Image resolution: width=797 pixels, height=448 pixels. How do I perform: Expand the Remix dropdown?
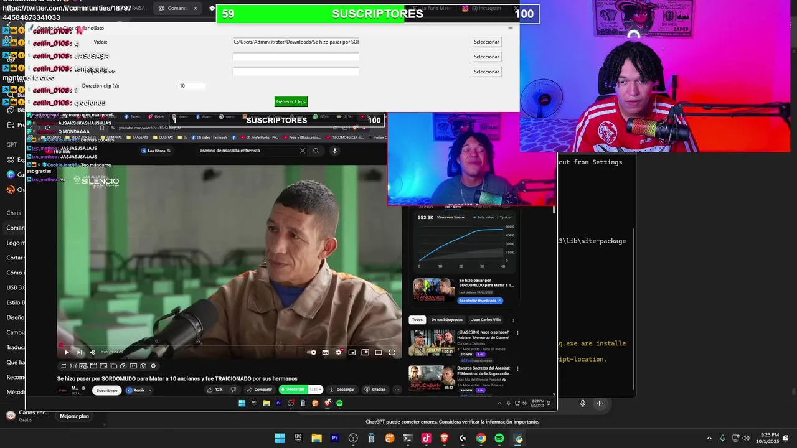point(139,391)
